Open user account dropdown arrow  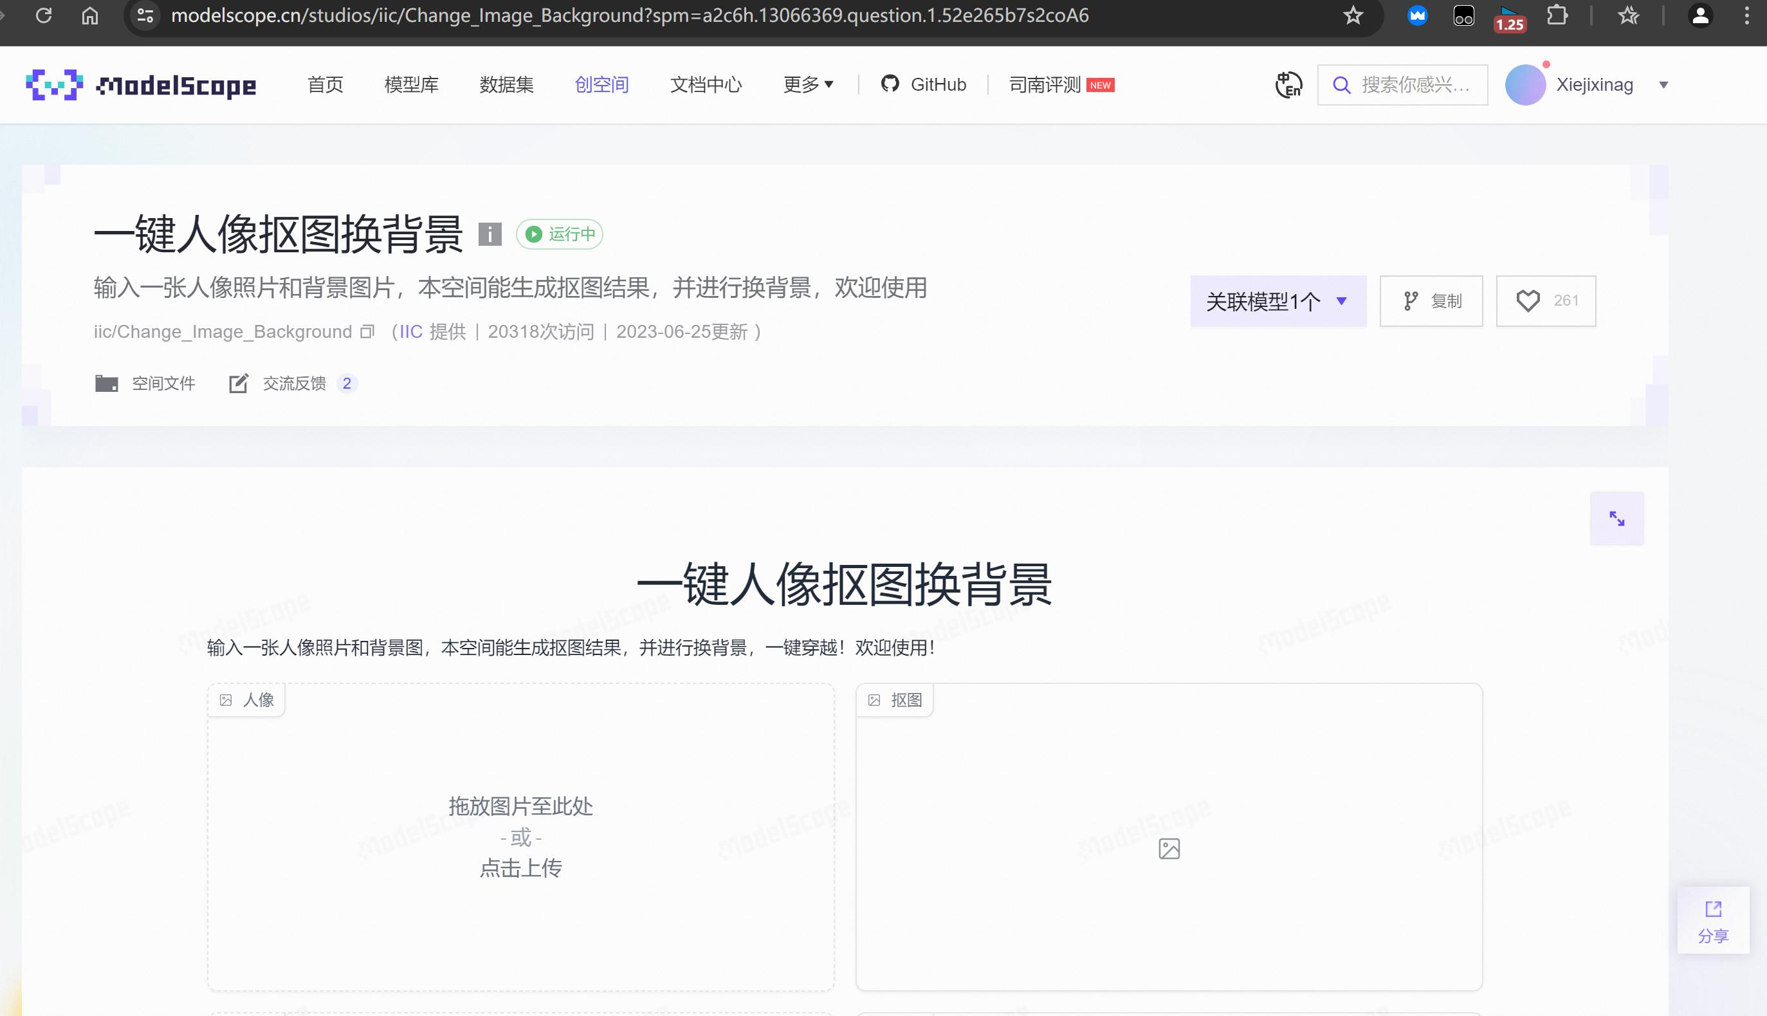pyautogui.click(x=1663, y=85)
